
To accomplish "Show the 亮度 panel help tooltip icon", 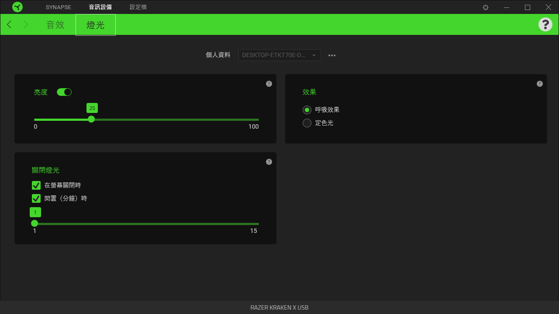I will pyautogui.click(x=269, y=84).
